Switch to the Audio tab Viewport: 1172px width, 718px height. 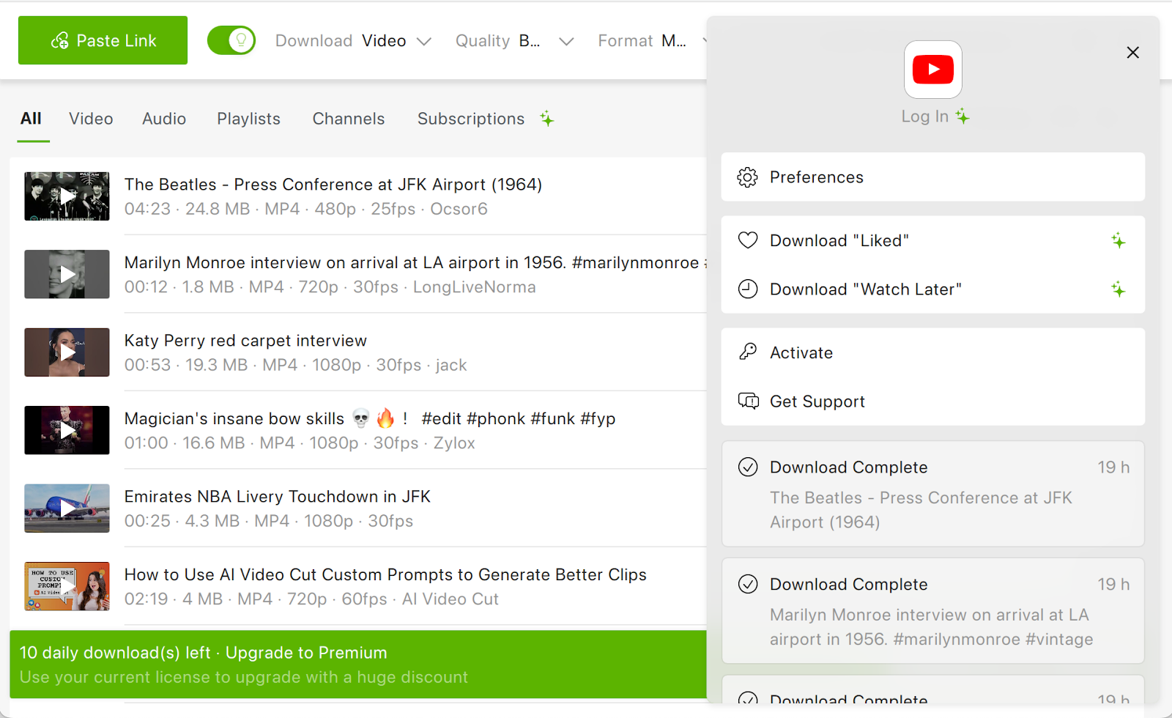point(164,119)
